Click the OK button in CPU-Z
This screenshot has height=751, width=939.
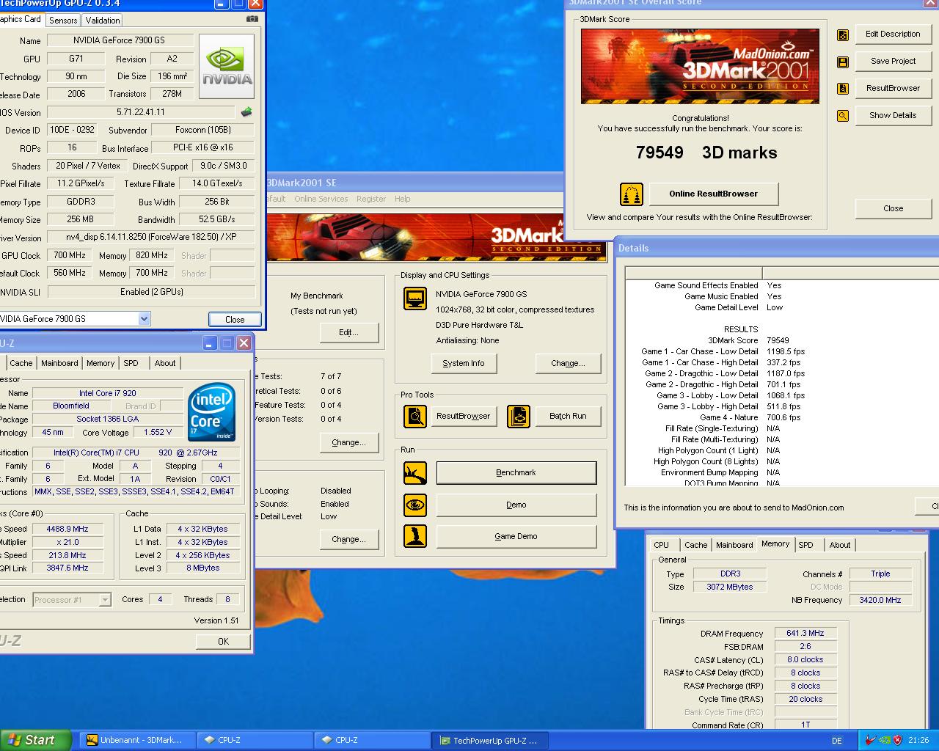(x=224, y=642)
